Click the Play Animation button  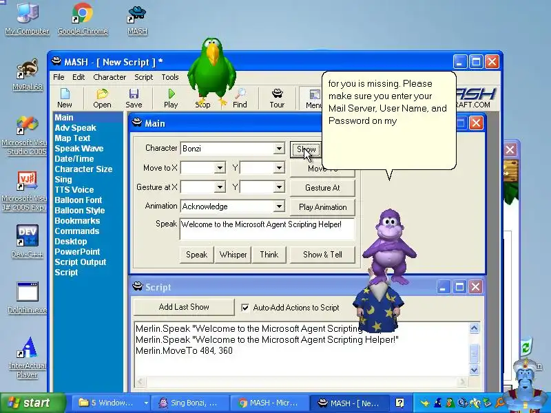tap(322, 207)
